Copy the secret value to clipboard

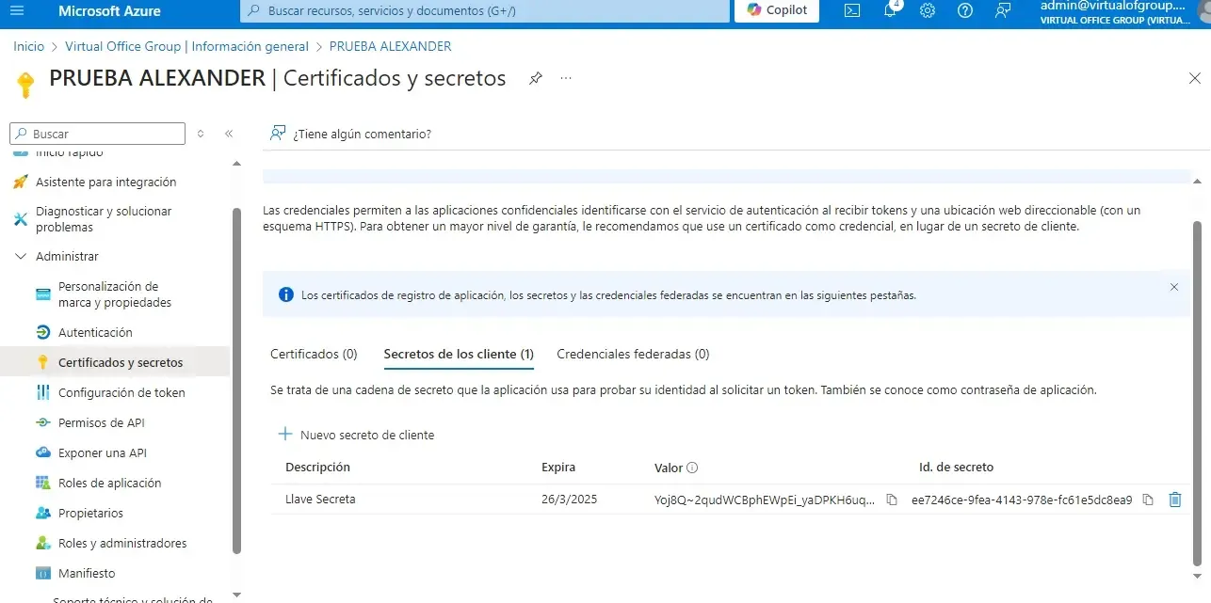892,500
